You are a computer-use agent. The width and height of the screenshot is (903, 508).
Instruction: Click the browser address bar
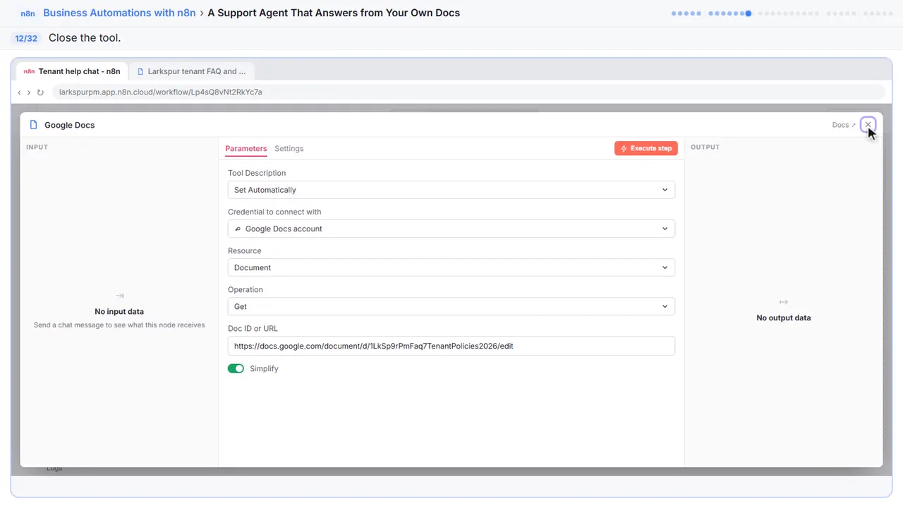coord(468,92)
